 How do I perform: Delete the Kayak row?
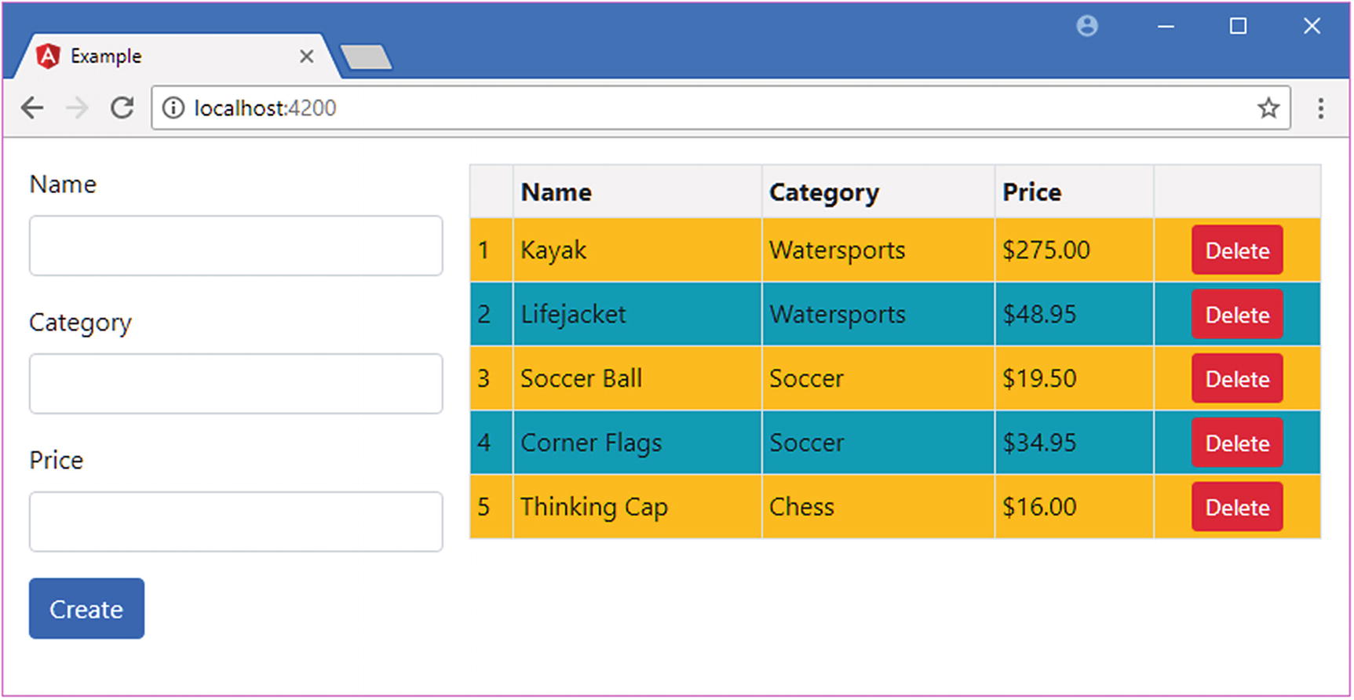(1237, 250)
